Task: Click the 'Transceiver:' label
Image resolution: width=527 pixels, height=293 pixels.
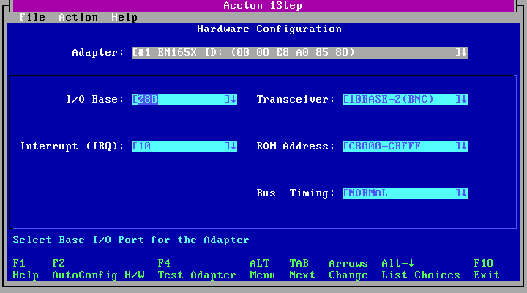Action: (x=296, y=99)
